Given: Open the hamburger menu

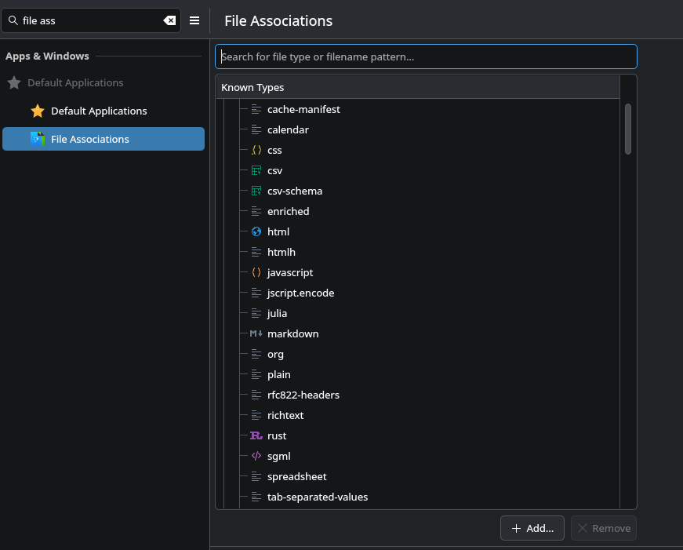Looking at the screenshot, I should point(194,20).
